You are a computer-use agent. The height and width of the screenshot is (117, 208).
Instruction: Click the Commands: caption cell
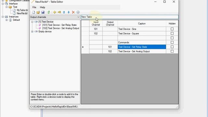pyautogui.click(x=142, y=42)
